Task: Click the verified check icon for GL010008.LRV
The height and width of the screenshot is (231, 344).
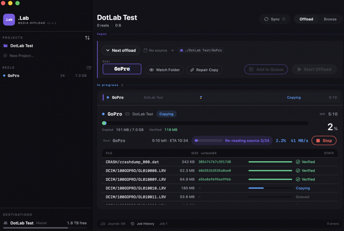Action: click(x=298, y=171)
